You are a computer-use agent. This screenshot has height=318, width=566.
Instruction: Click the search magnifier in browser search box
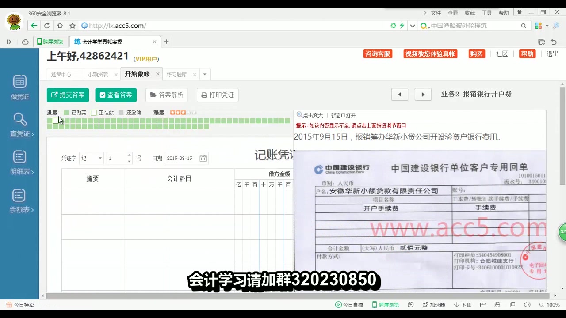coord(524,26)
